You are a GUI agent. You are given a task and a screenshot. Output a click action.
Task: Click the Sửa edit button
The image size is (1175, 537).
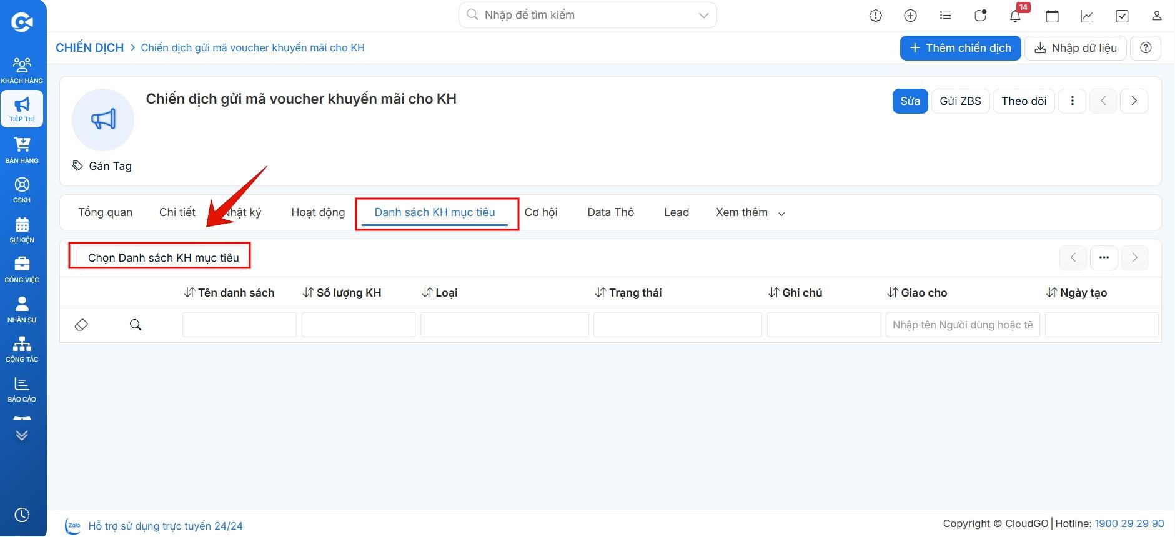pyautogui.click(x=910, y=101)
